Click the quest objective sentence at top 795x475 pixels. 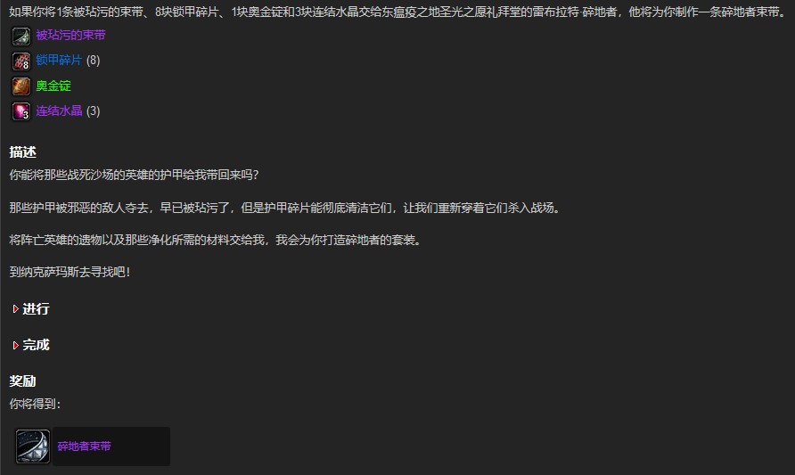pyautogui.click(x=398, y=12)
